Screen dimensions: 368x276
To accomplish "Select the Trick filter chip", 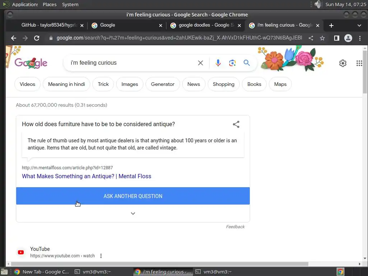I will 103,84.
